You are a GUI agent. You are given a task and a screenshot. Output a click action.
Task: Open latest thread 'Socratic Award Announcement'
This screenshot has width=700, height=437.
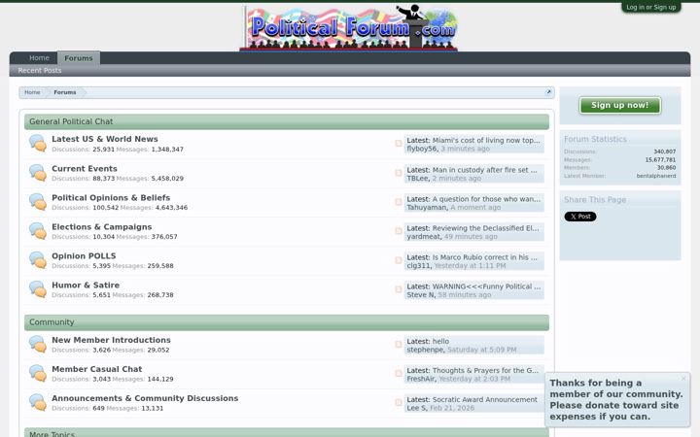[485, 399]
